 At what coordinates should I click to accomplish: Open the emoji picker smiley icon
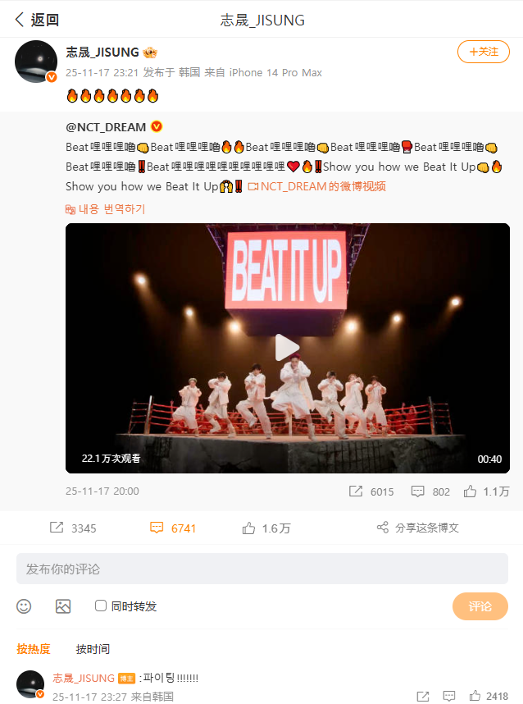click(x=24, y=606)
